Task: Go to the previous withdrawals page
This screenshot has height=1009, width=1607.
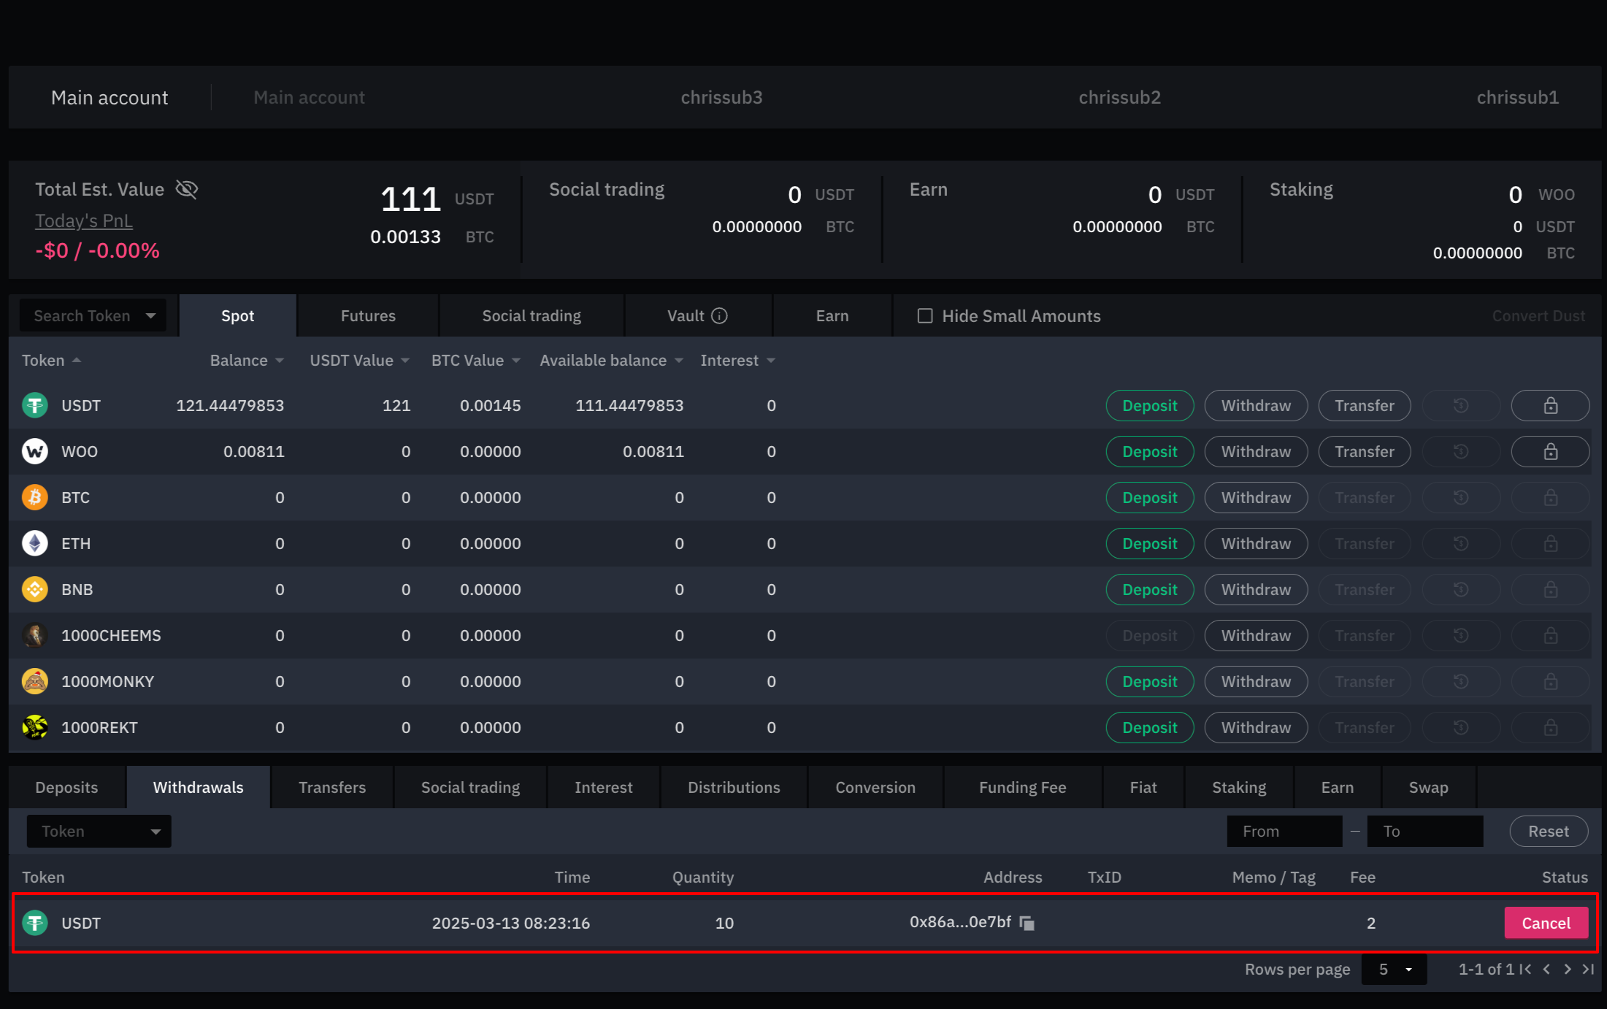Action: 1546,970
